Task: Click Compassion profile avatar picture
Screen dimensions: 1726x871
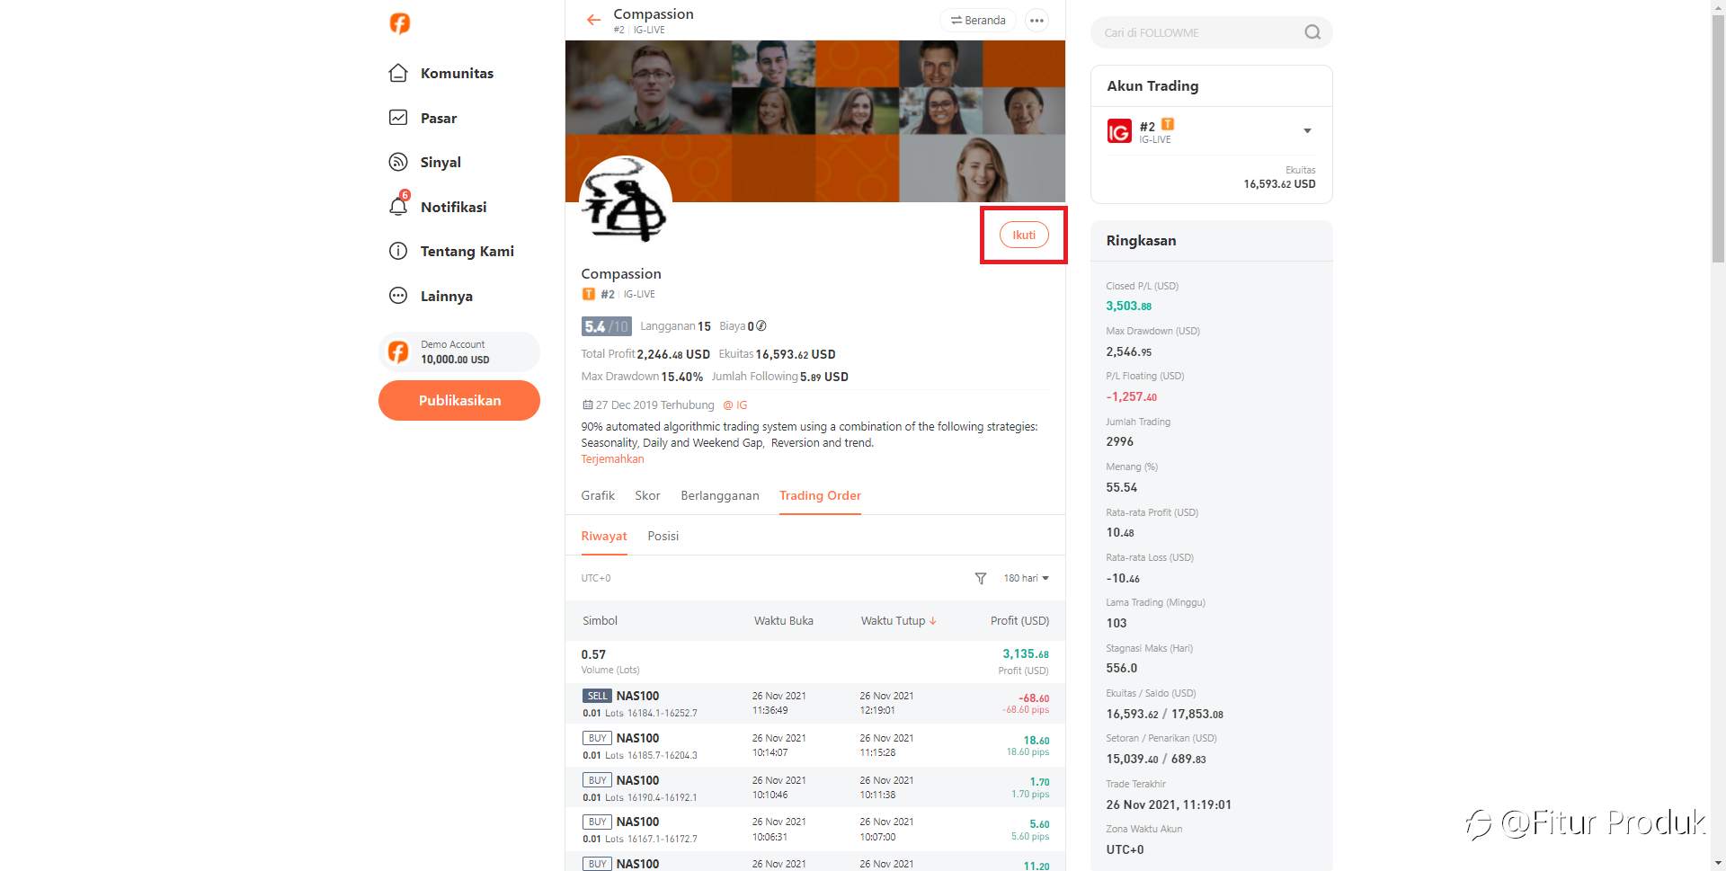Action: point(625,201)
